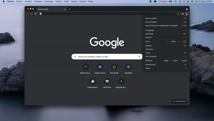Increase zoom with plus button
Viewport: 214px width, 121px height.
pyautogui.click(x=178, y=41)
